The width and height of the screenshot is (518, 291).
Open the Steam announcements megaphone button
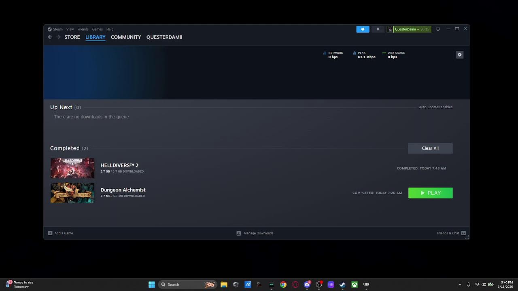(363, 29)
